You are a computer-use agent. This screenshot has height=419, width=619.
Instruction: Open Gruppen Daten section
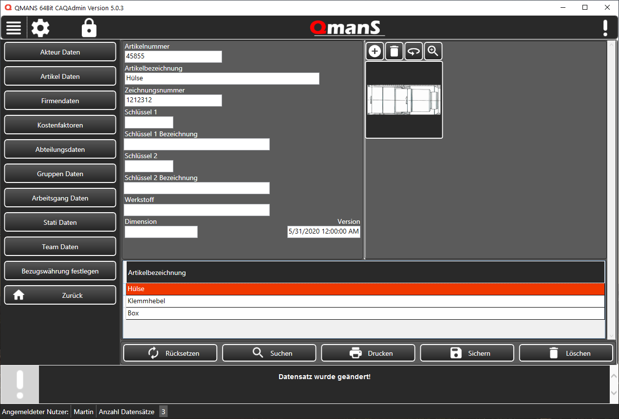point(60,174)
